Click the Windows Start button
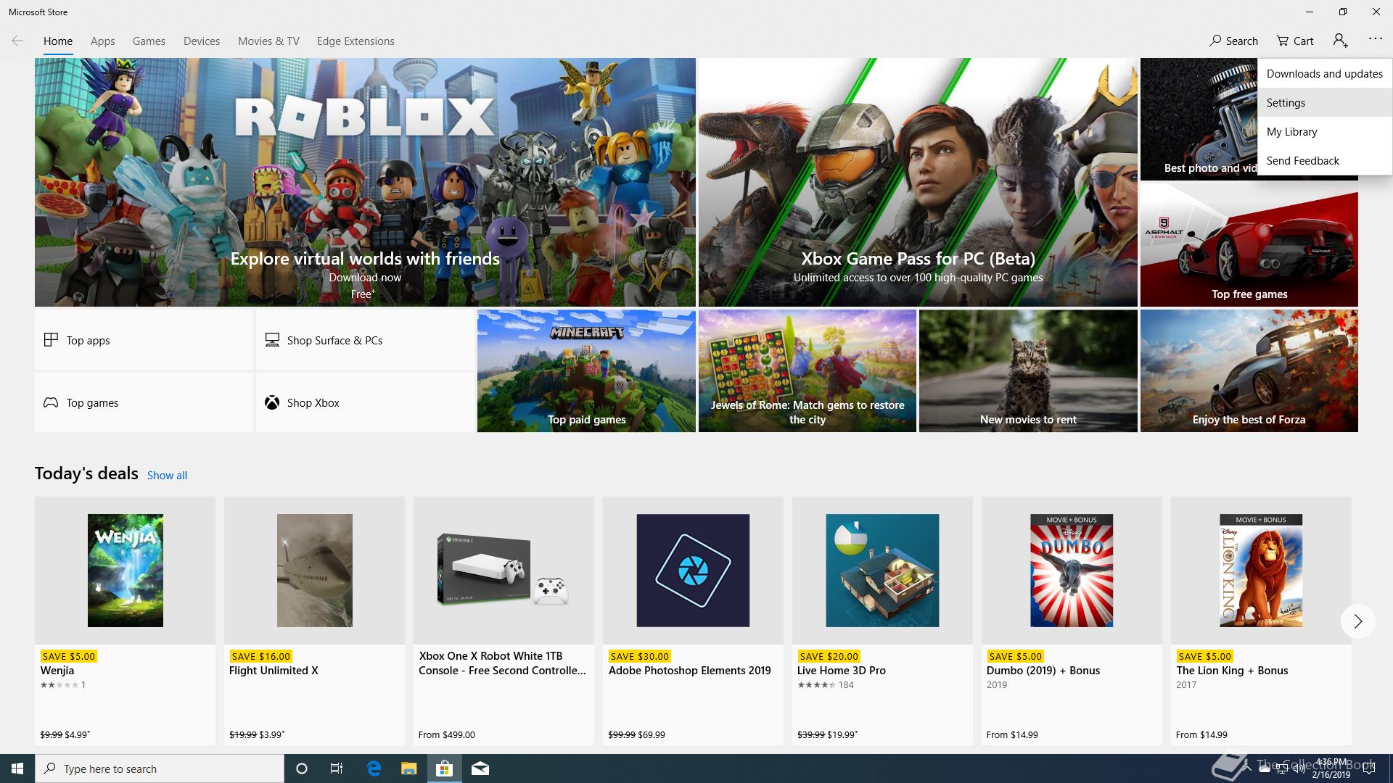Screen dimensions: 1393x783 [17, 768]
